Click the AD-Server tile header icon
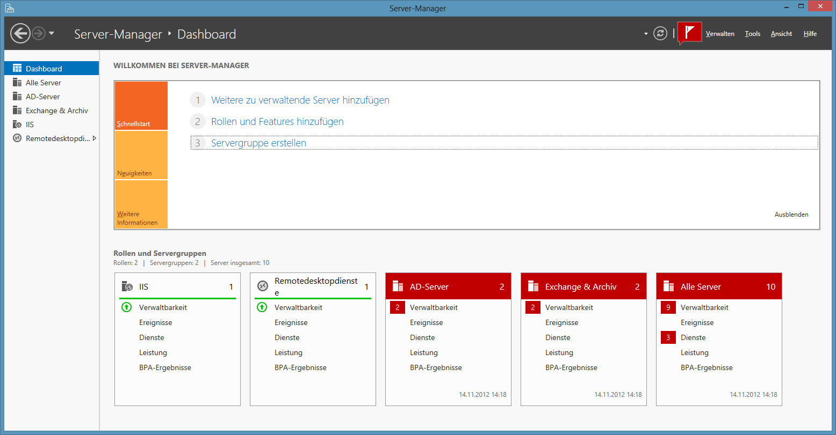The height and width of the screenshot is (435, 836). click(x=398, y=286)
